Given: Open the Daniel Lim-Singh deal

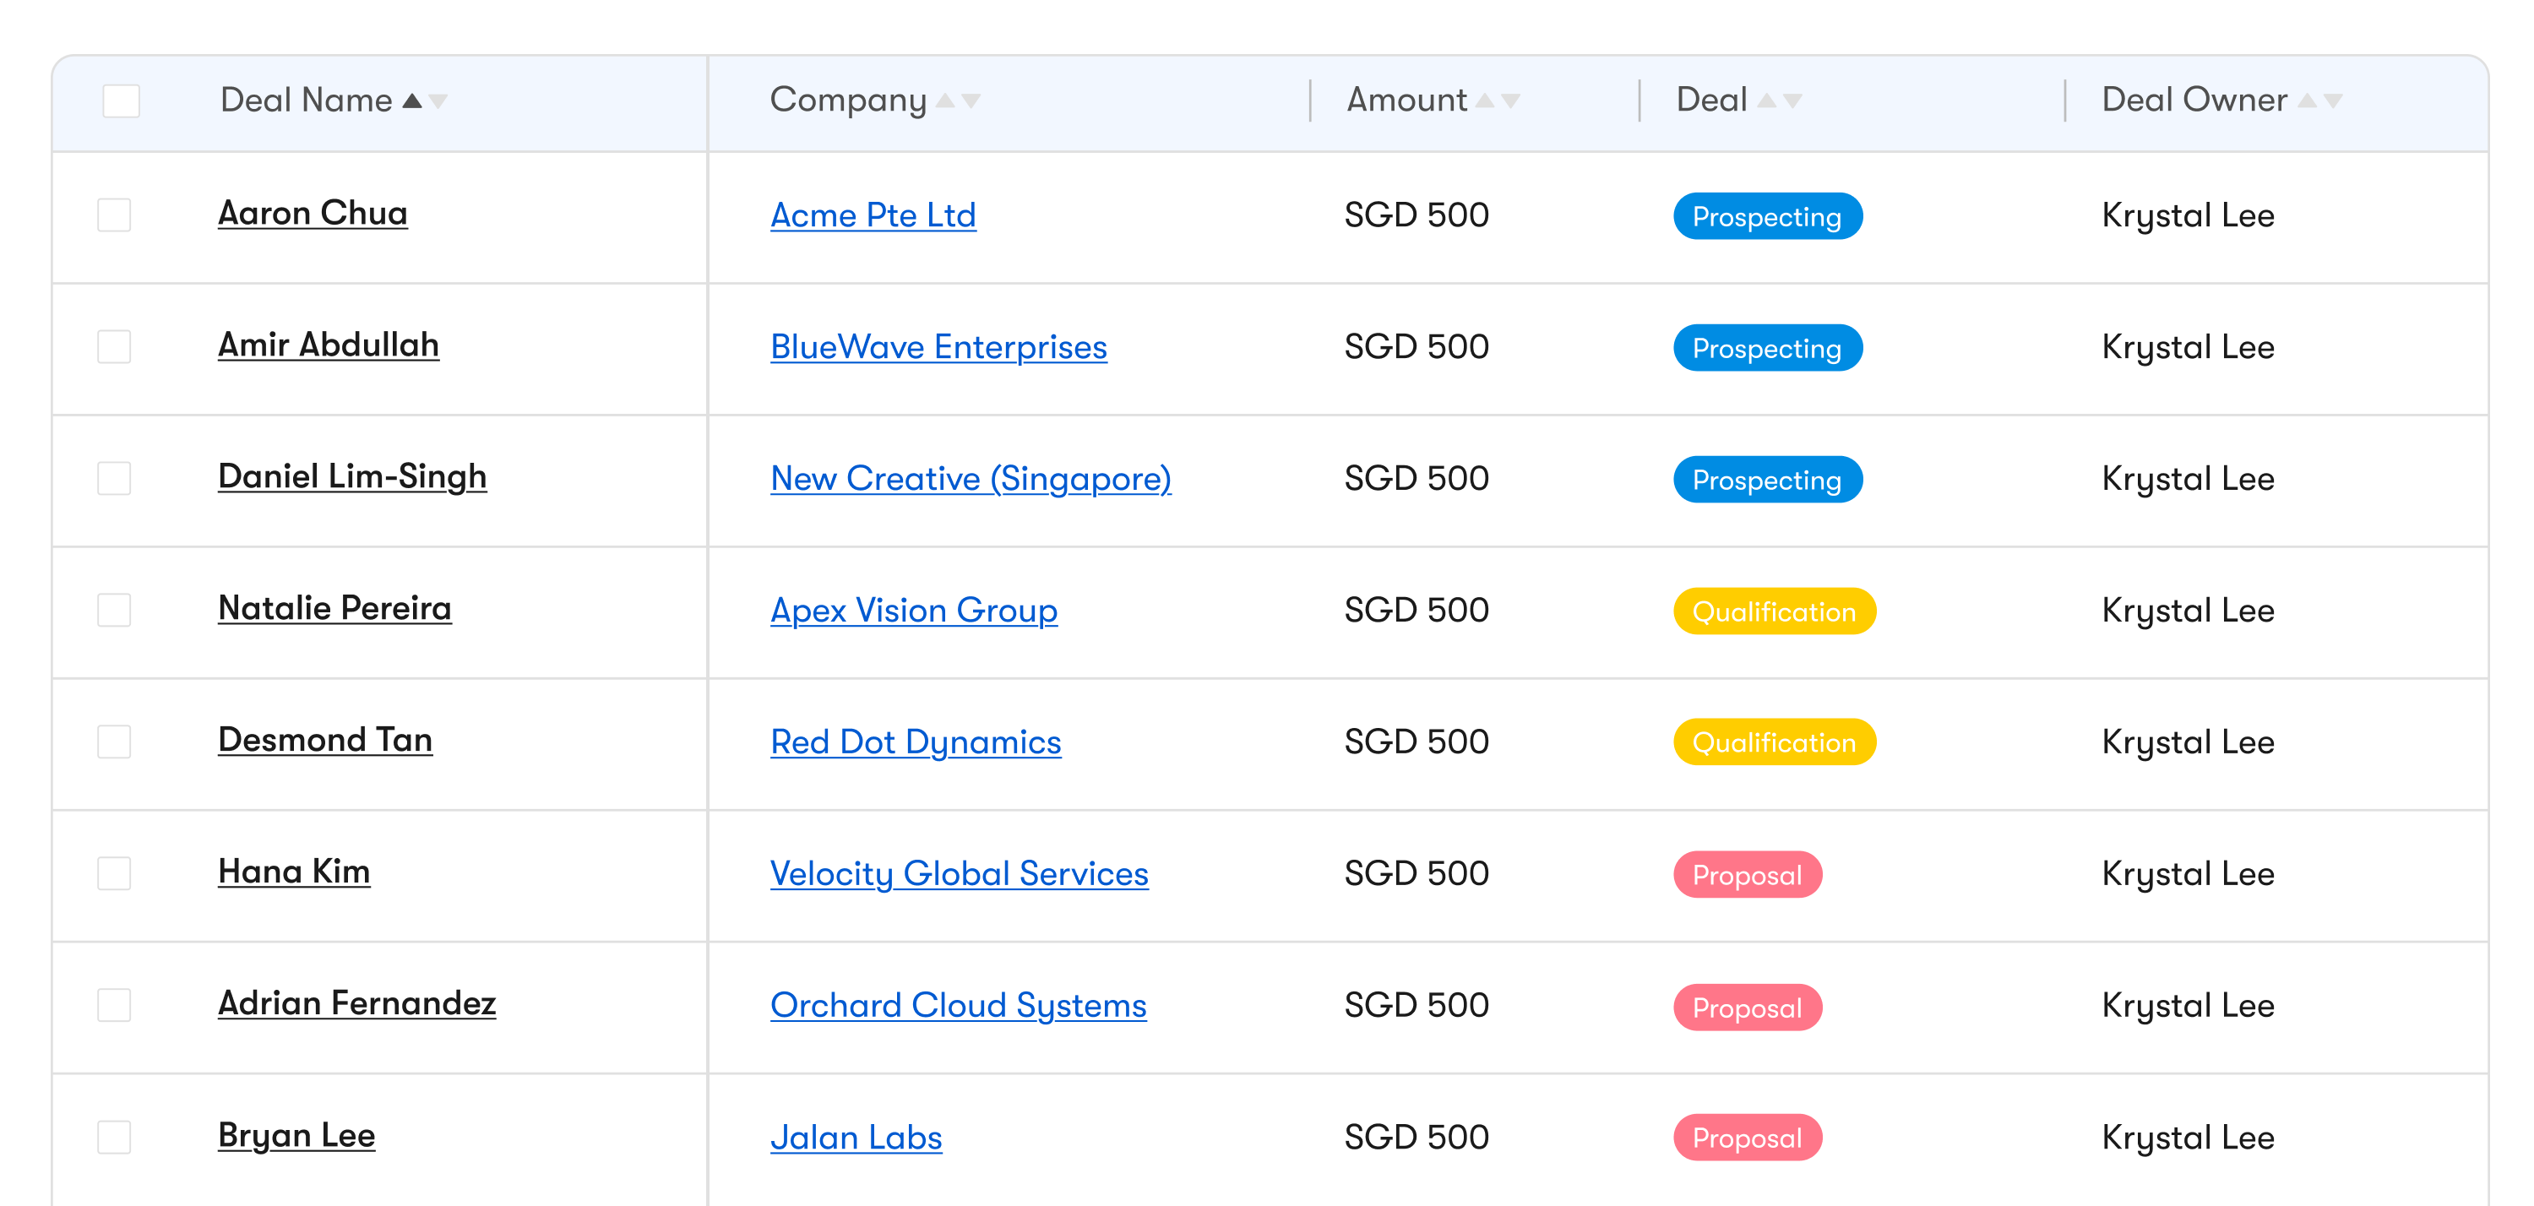Looking at the screenshot, I should pos(352,477).
